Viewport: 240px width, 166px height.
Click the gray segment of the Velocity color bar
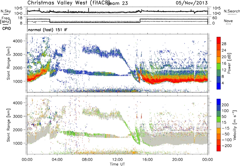point(219,125)
